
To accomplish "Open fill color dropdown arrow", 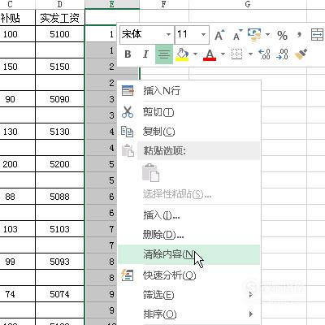I will pos(195,54).
